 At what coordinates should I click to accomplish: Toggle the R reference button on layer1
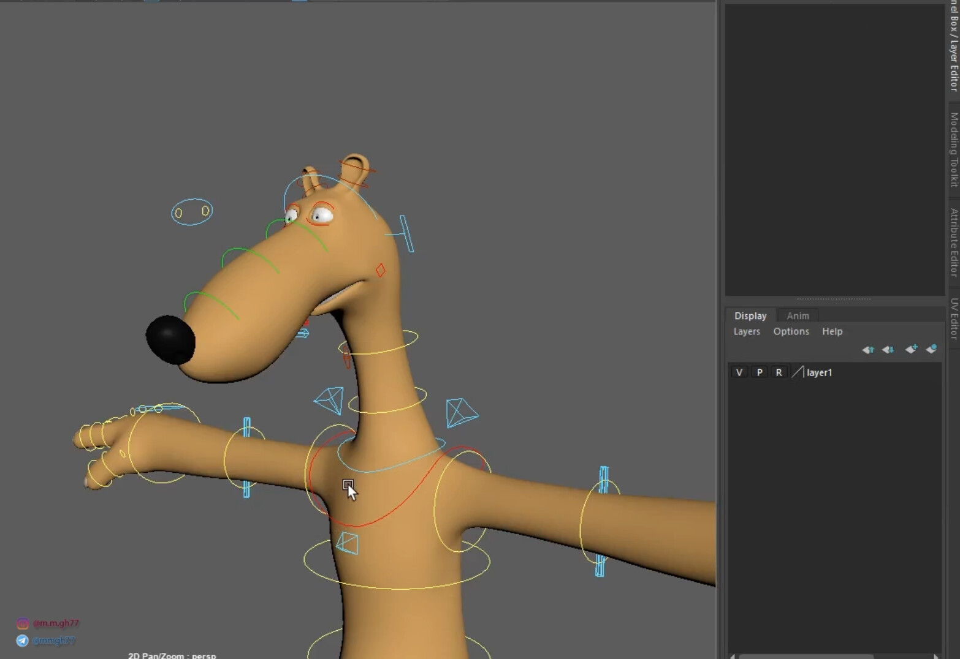point(779,372)
